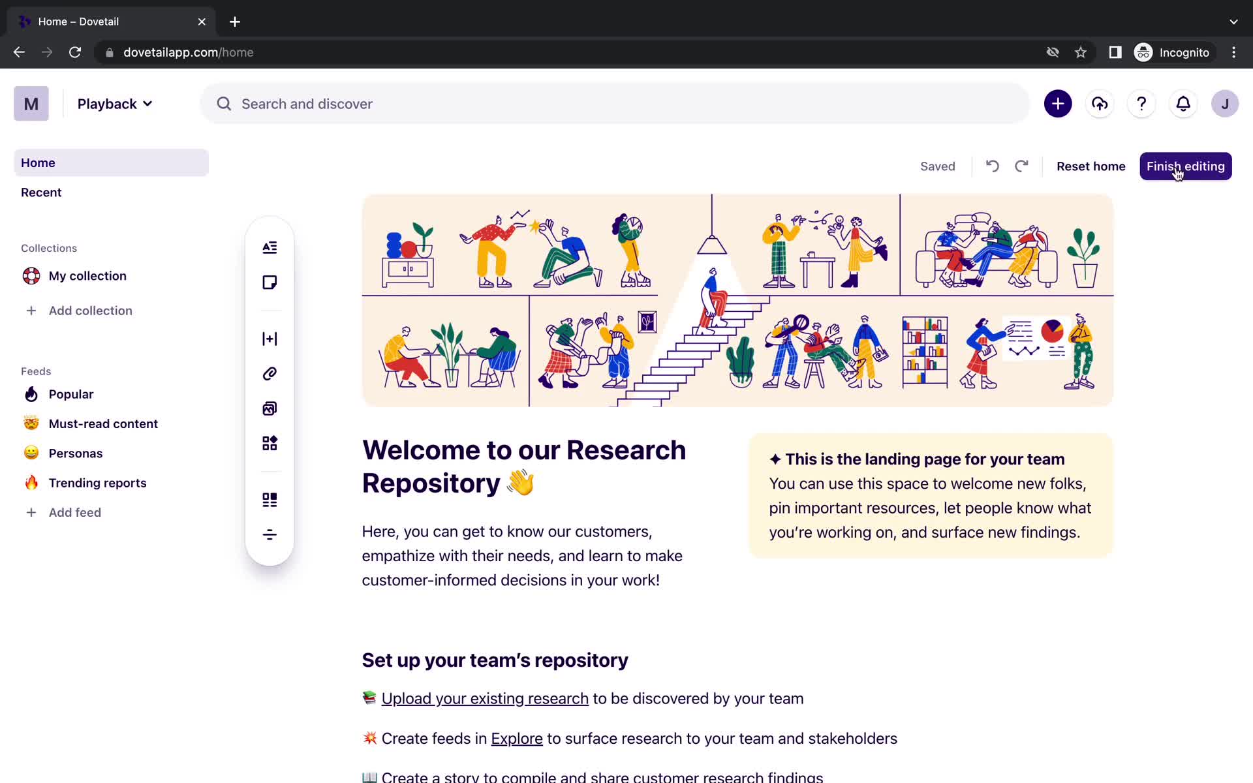Open Upload your existing research link

pyautogui.click(x=484, y=698)
